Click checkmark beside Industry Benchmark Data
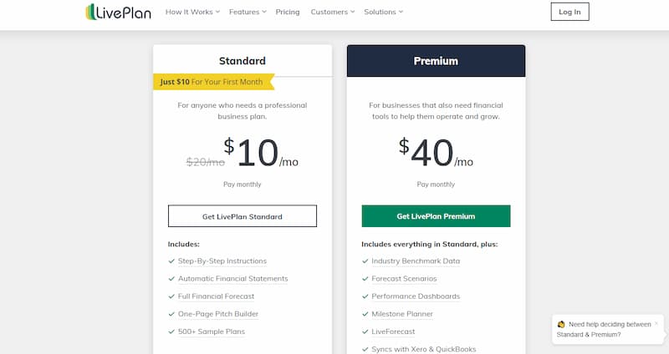Viewport: 669px width, 354px height. pyautogui.click(x=365, y=261)
